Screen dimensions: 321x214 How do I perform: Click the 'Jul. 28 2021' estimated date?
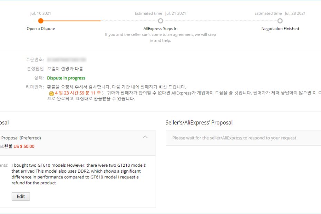click(x=295, y=13)
